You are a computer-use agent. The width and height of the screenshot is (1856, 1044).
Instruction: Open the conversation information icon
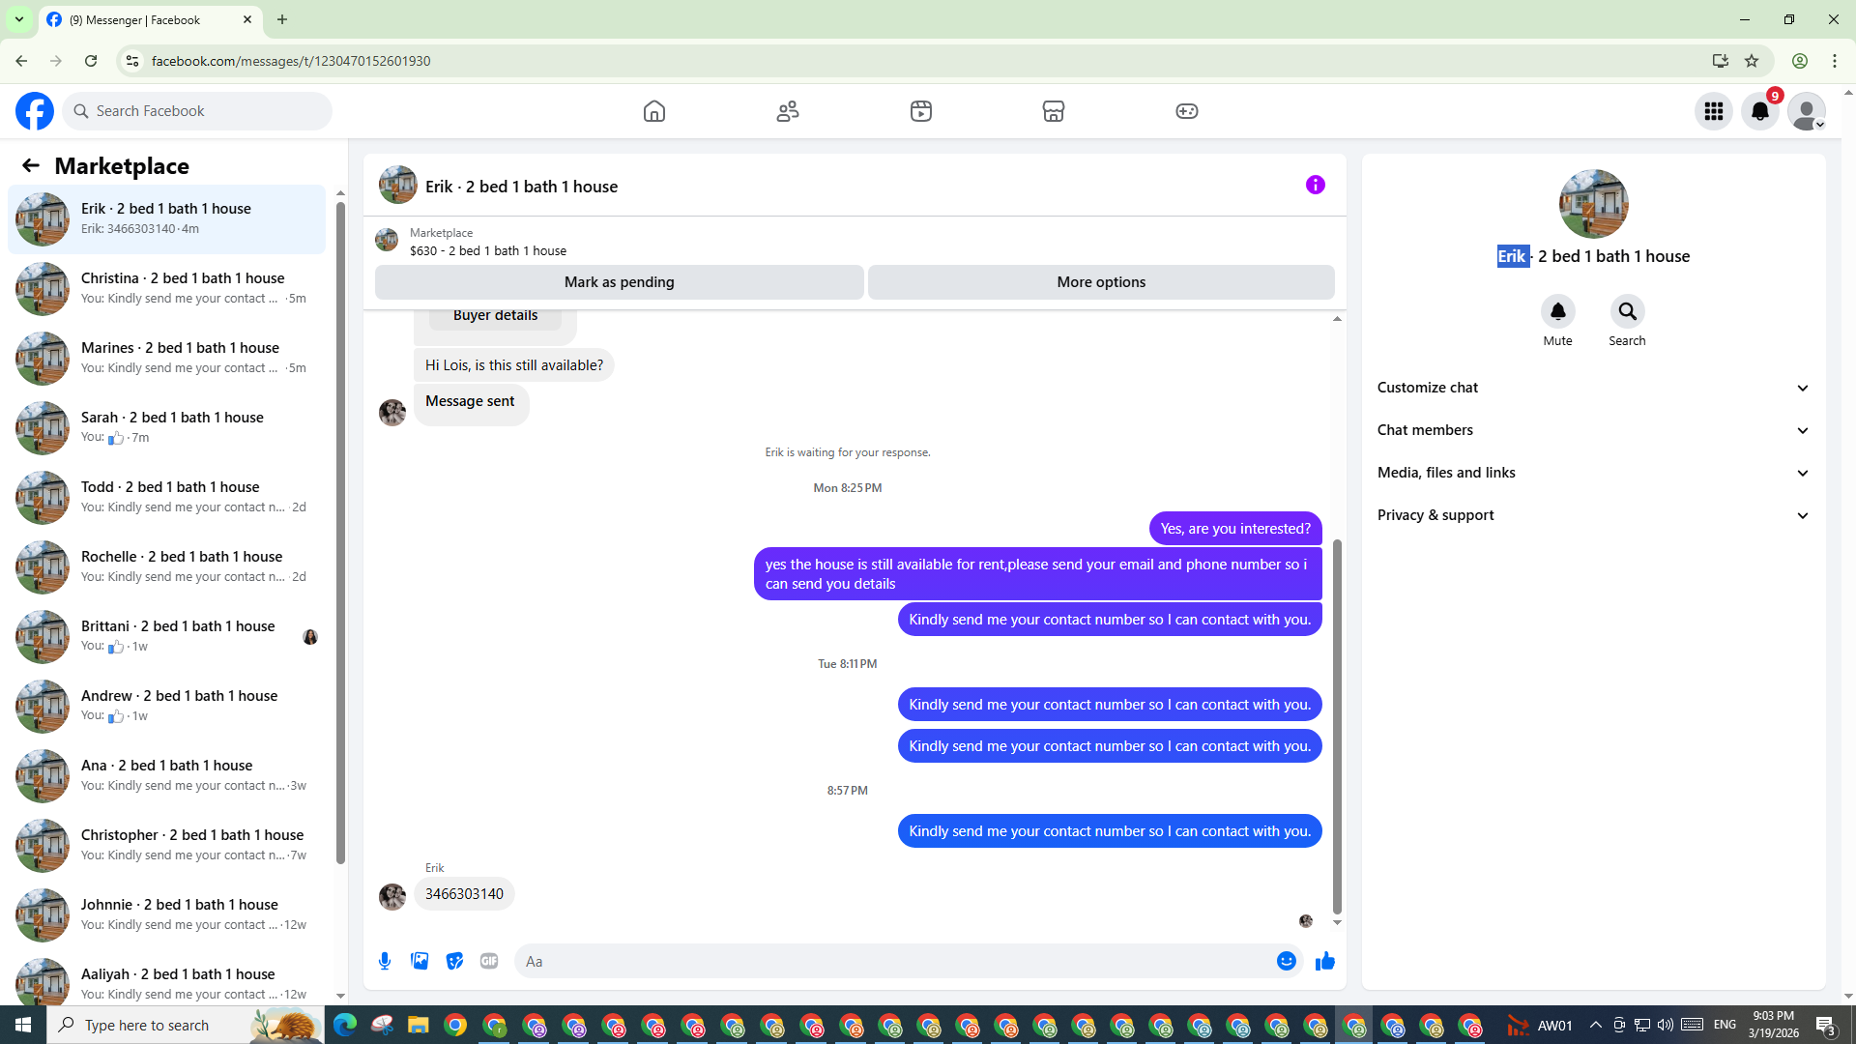(1315, 185)
